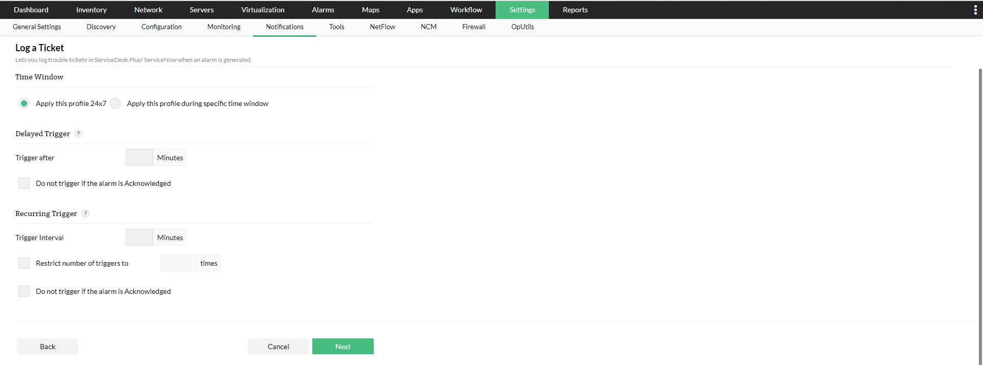Click the 'Trigger after' label
Screen dimensions: 983x365
[x=35, y=158]
